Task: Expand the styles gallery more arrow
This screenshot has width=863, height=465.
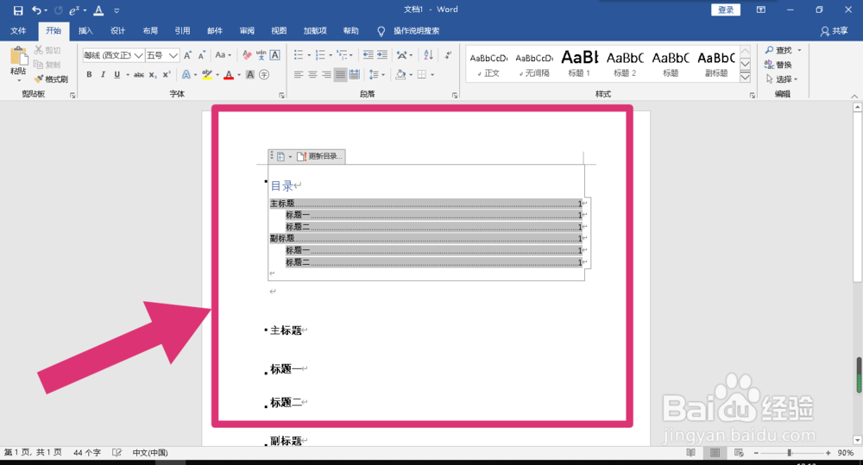Action: click(746, 77)
